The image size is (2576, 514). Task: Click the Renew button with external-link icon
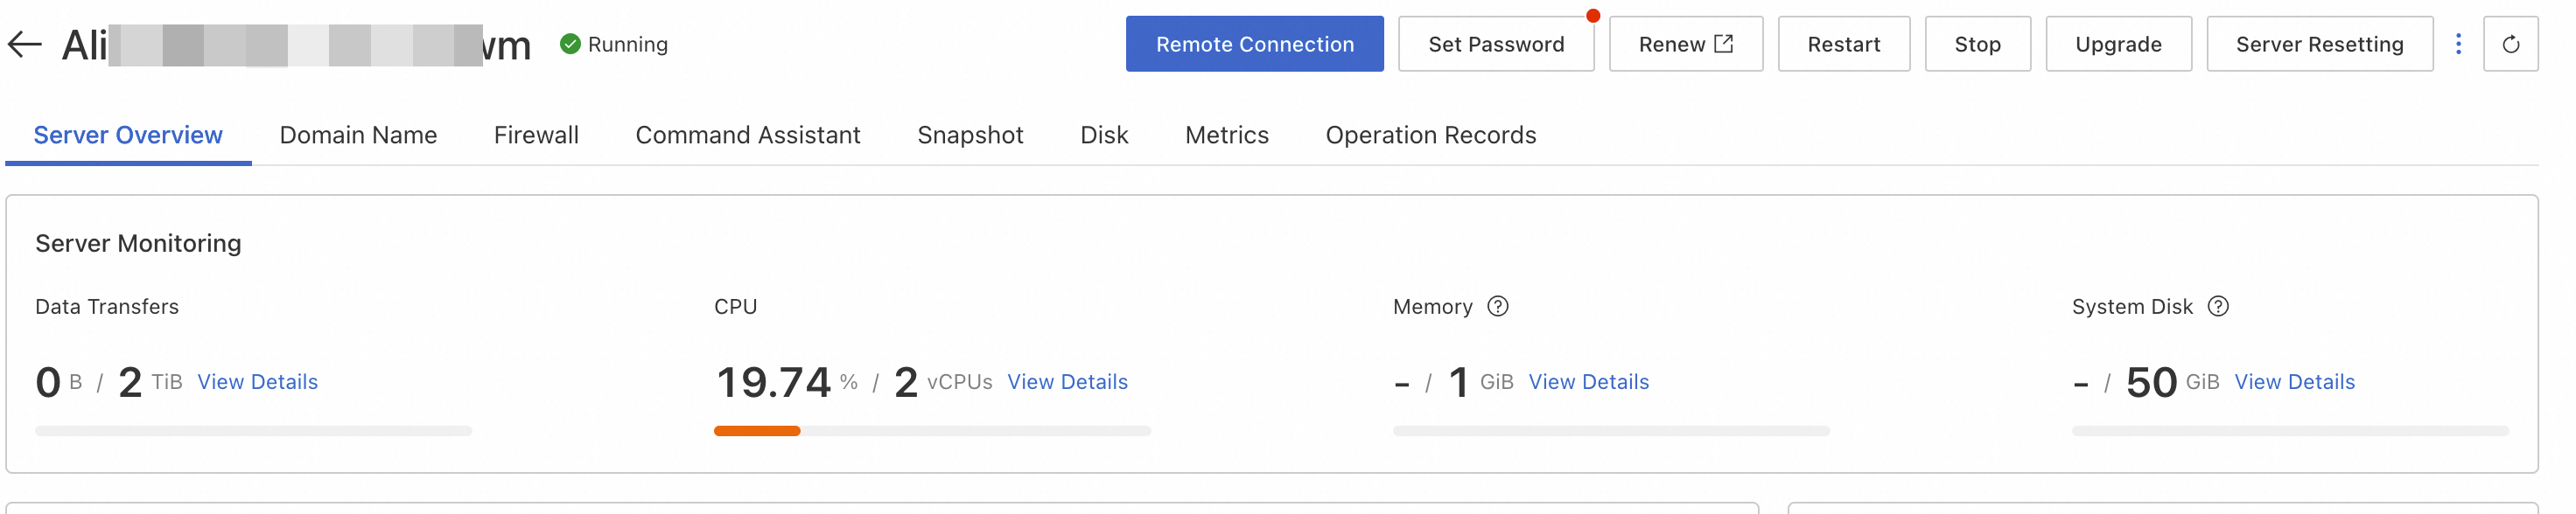1684,44
